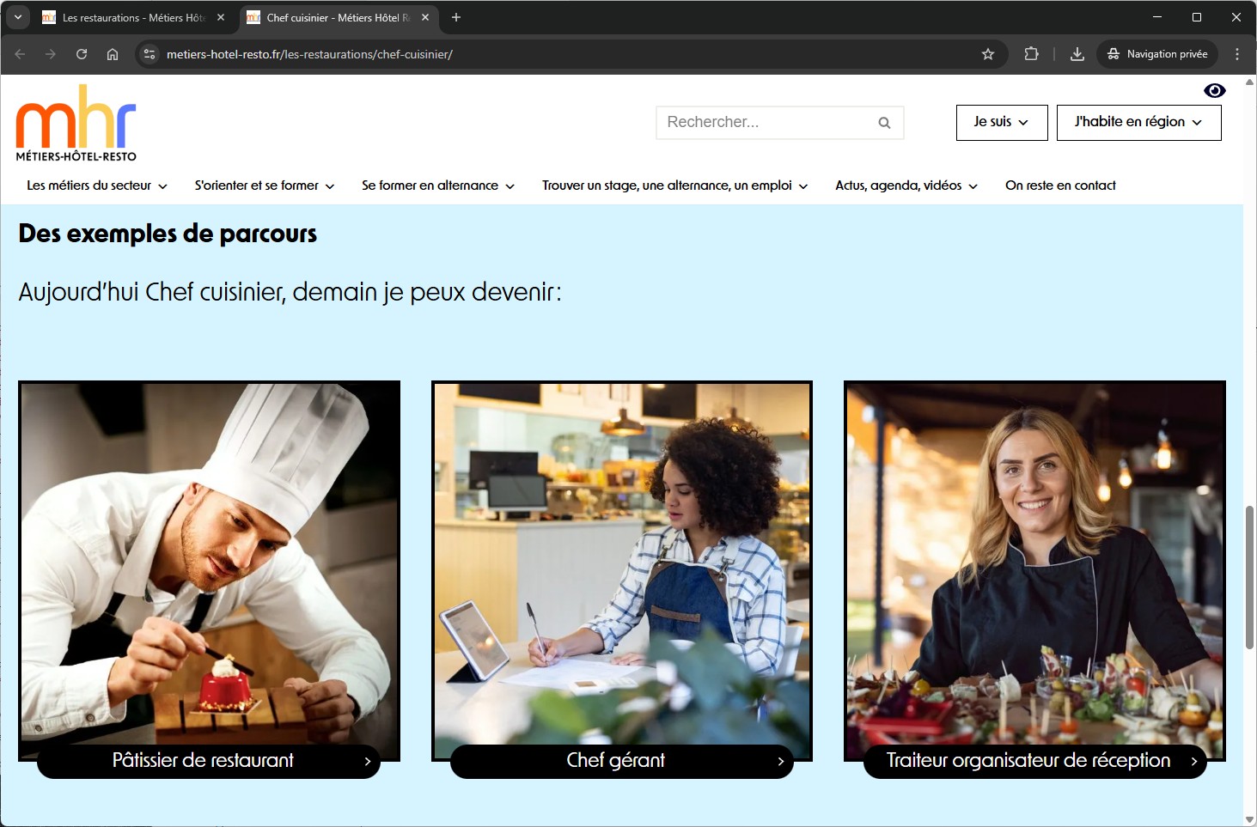
Task: View site information icon in address bar
Action: 149,54
